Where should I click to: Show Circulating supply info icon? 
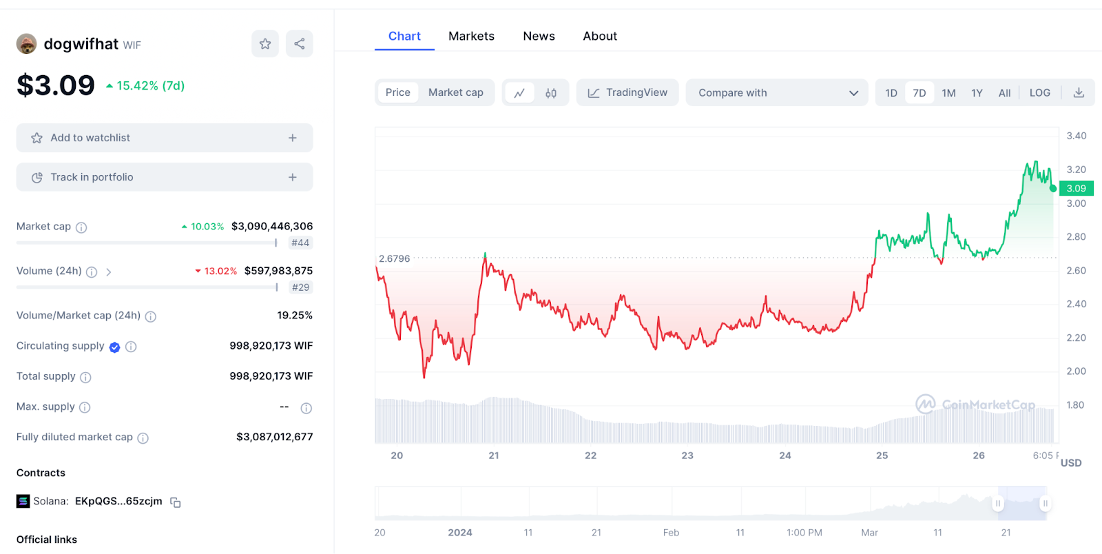coord(131,347)
